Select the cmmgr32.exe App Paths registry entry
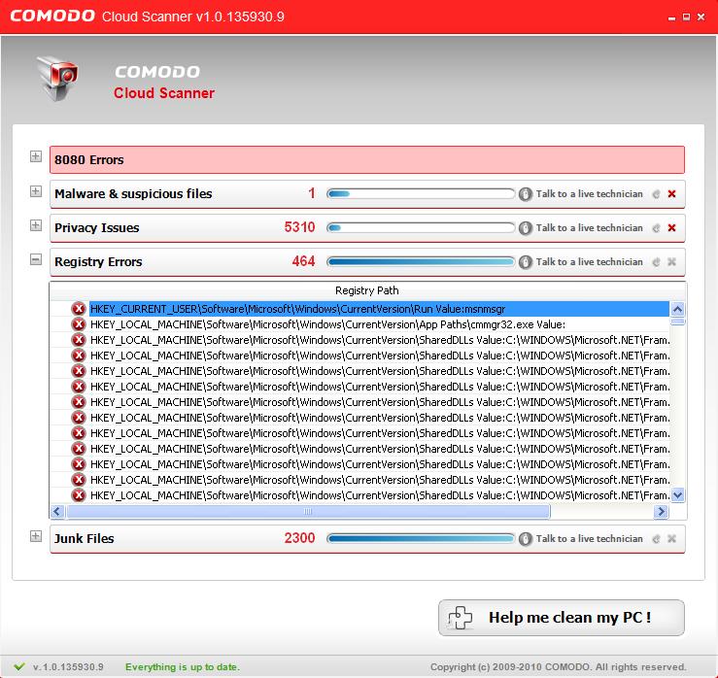The width and height of the screenshot is (718, 678). [x=327, y=324]
